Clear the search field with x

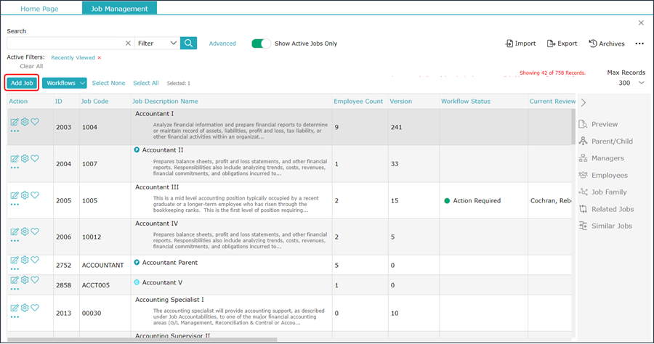[128, 43]
